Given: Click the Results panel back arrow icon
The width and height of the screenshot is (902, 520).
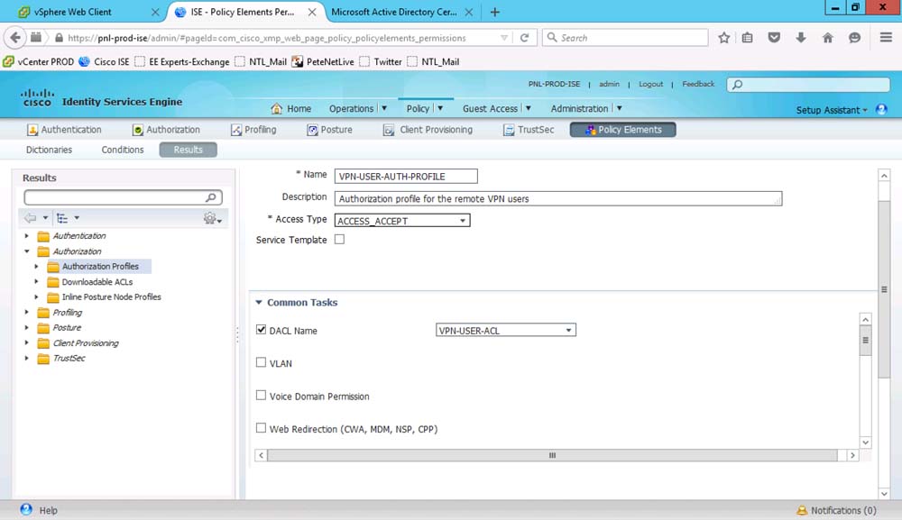Looking at the screenshot, I should (30, 218).
